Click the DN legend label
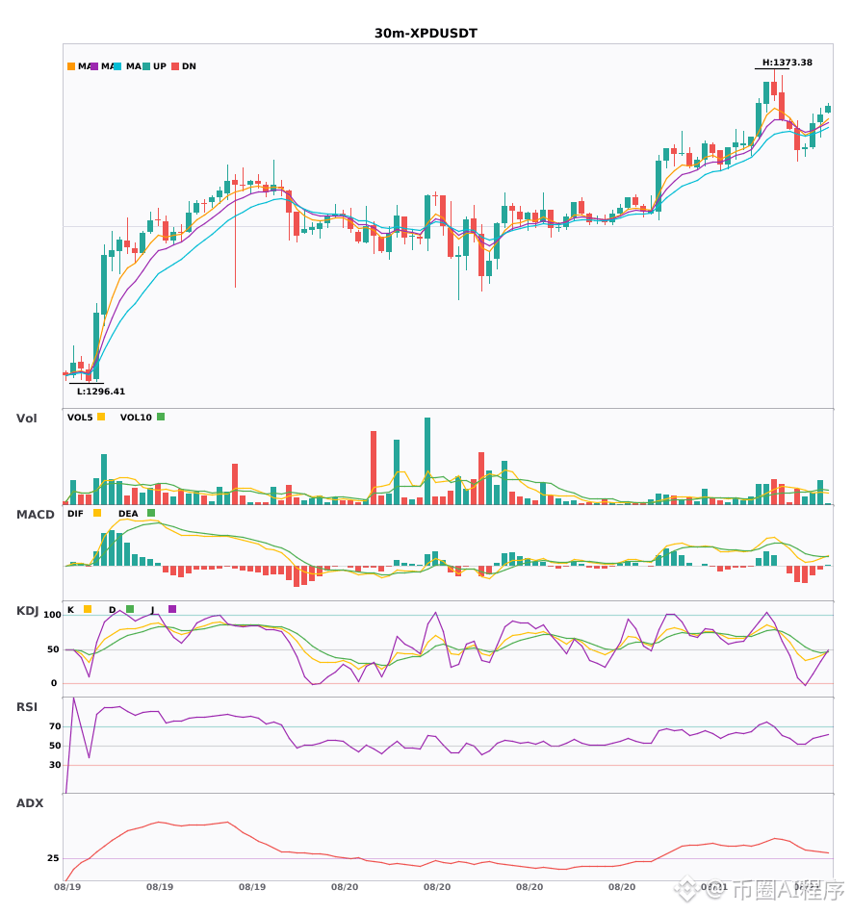This screenshot has height=914, width=852. click(x=189, y=66)
